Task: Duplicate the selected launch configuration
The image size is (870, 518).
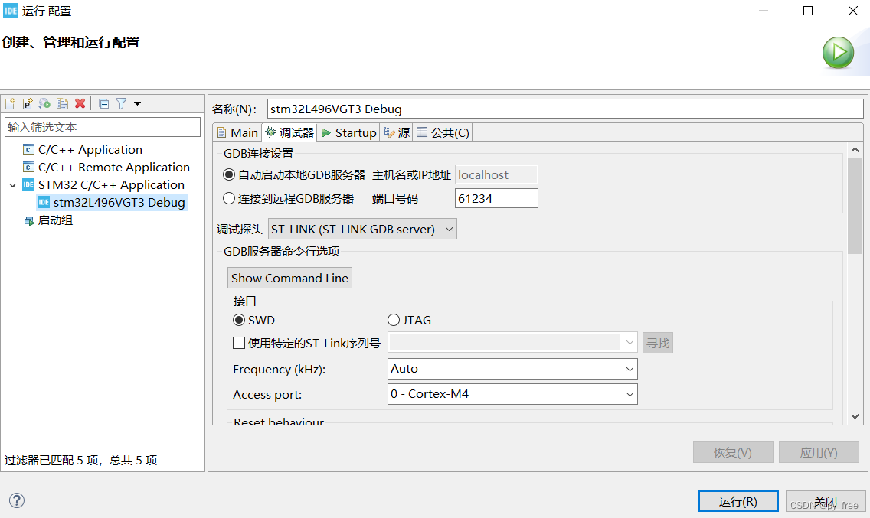Action: [62, 104]
